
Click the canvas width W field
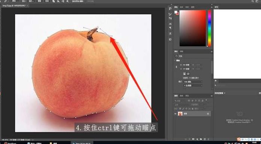pos(186,65)
